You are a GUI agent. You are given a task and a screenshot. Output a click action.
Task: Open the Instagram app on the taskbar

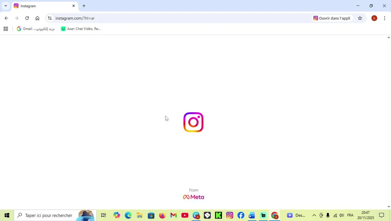[x=230, y=215]
